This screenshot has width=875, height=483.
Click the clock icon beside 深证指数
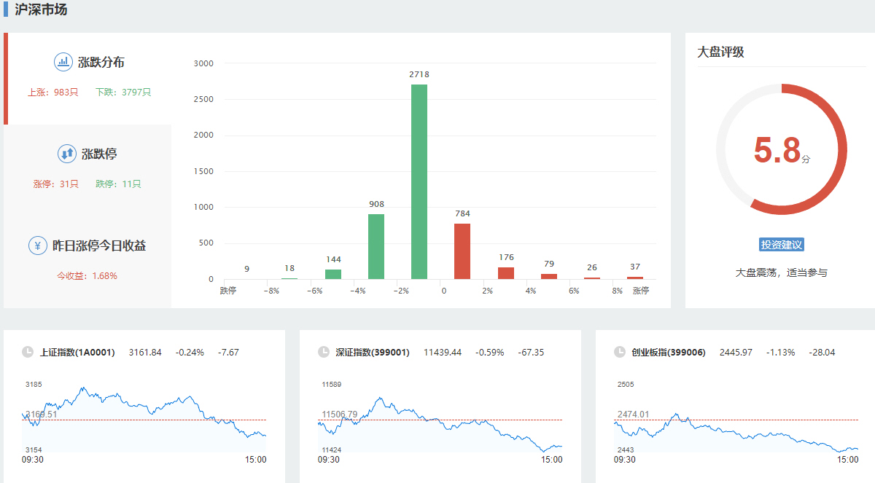pos(324,353)
